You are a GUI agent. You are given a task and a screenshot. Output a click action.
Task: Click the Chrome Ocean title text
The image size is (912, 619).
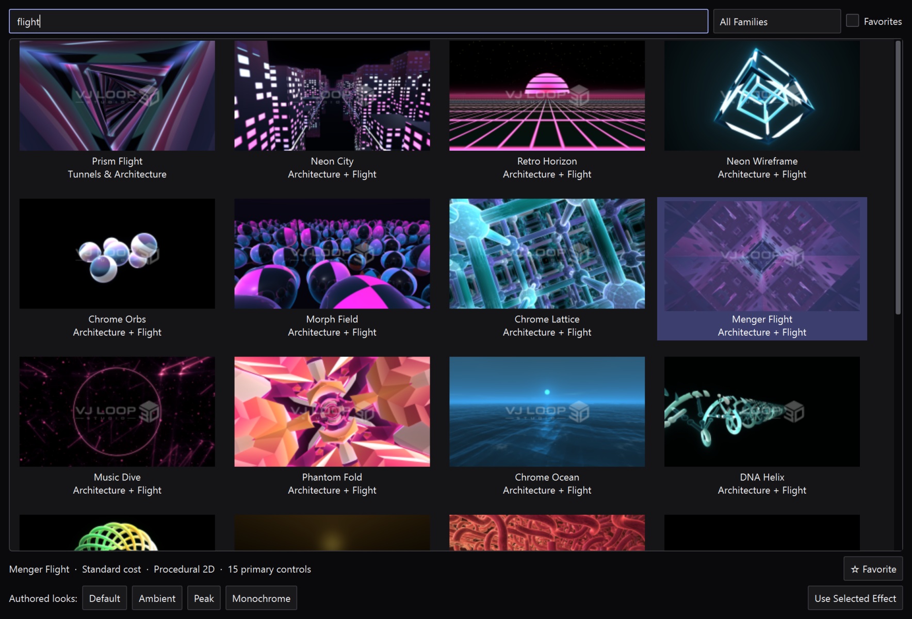[547, 477]
